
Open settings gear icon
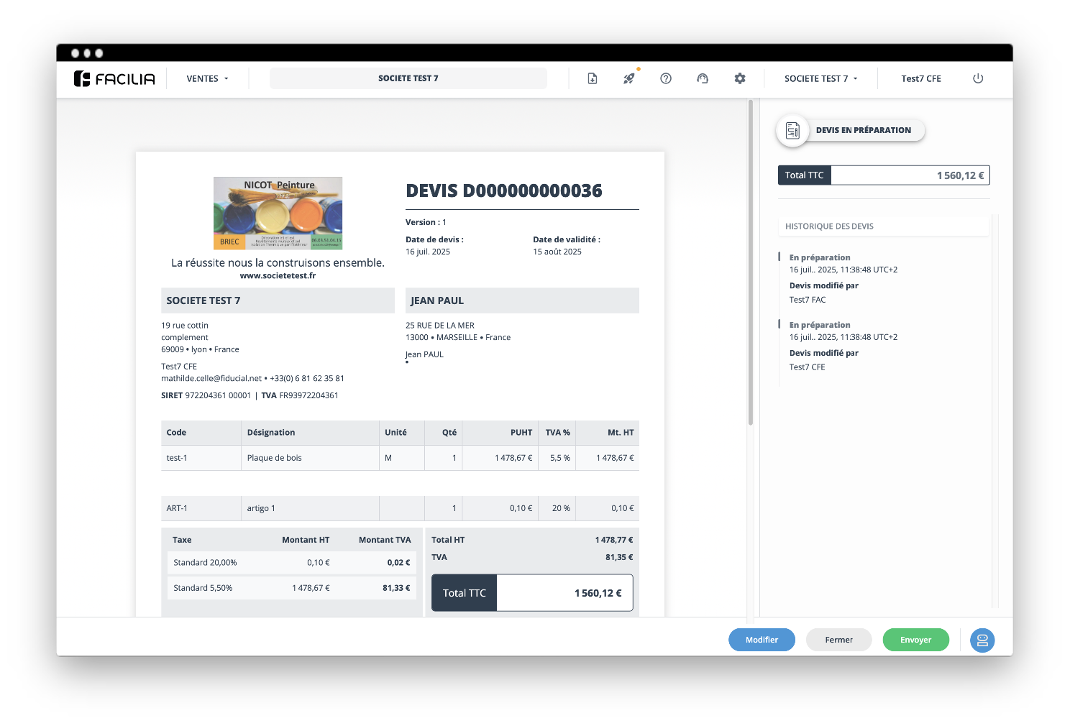click(x=740, y=78)
